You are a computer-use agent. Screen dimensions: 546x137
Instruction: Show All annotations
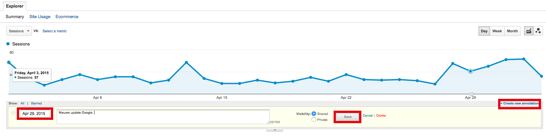point(22,103)
